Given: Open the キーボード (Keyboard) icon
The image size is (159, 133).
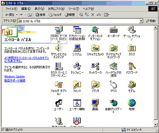Looking at the screenshot, I should click(114, 30).
